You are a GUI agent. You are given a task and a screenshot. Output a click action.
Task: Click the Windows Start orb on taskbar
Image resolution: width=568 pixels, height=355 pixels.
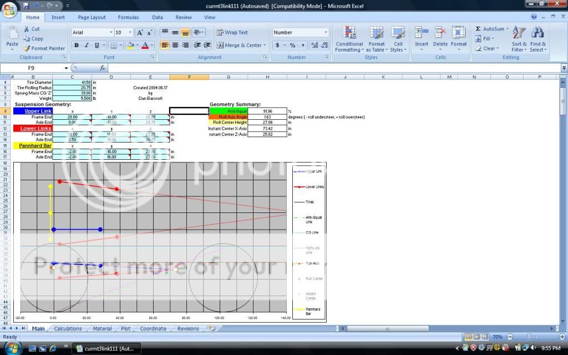point(12,348)
